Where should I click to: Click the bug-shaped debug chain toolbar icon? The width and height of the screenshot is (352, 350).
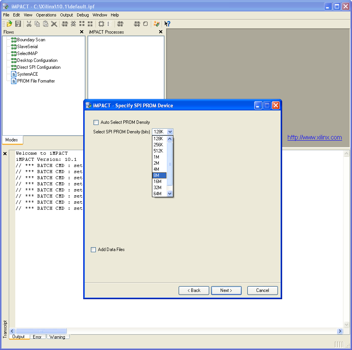coord(73,24)
